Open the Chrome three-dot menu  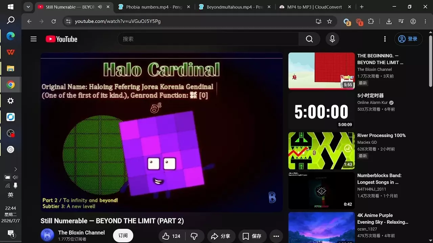tap(425, 21)
